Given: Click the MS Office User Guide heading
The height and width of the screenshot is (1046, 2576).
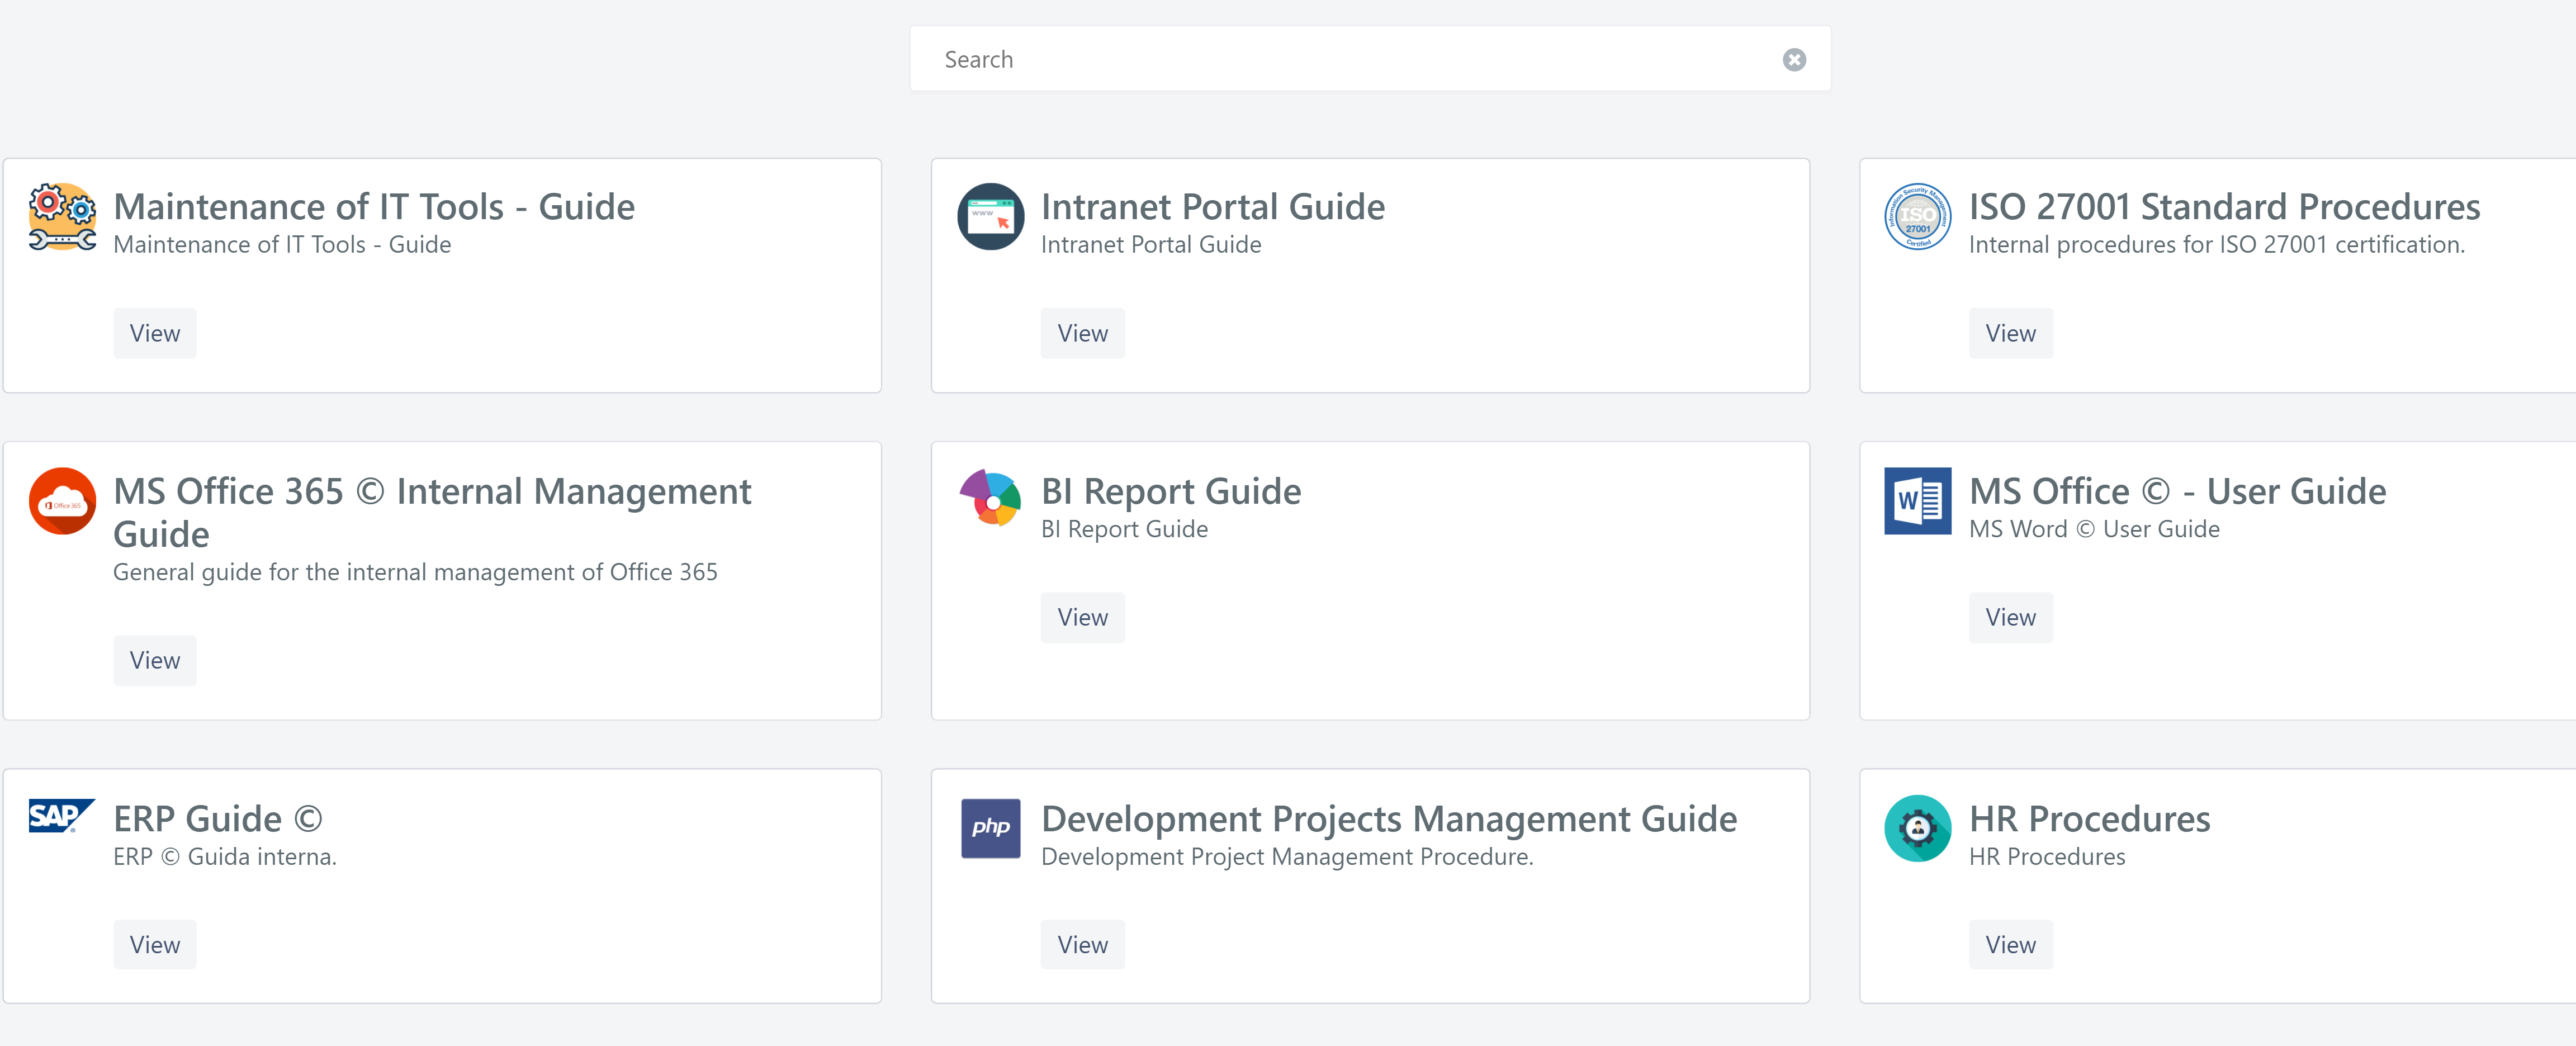Looking at the screenshot, I should coord(2177,491).
